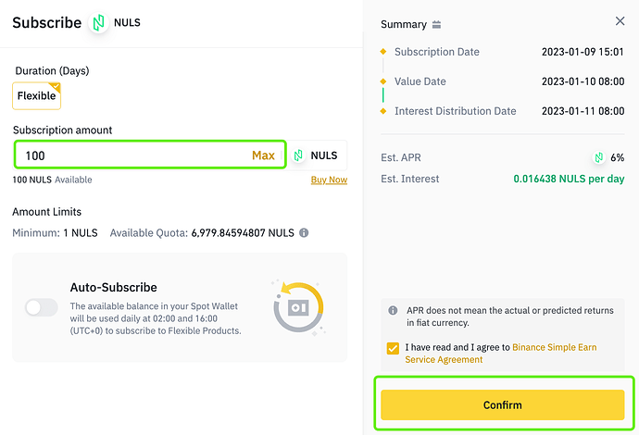The width and height of the screenshot is (639, 435).
Task: Open Binance Simple Earn Service Agreement link
Action: pos(501,354)
